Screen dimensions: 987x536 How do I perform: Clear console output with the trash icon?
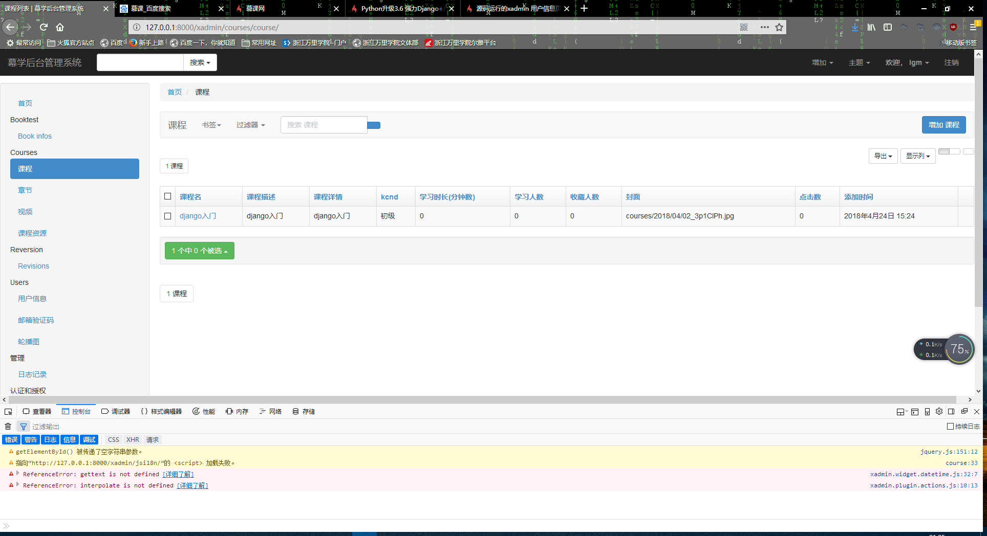point(8,426)
